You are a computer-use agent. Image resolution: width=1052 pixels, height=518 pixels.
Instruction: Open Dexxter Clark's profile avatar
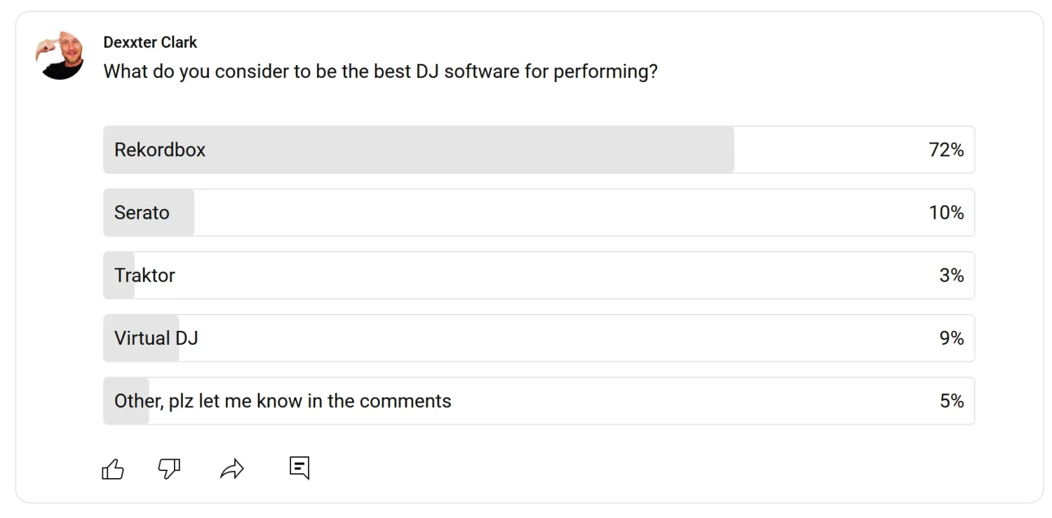[60, 55]
